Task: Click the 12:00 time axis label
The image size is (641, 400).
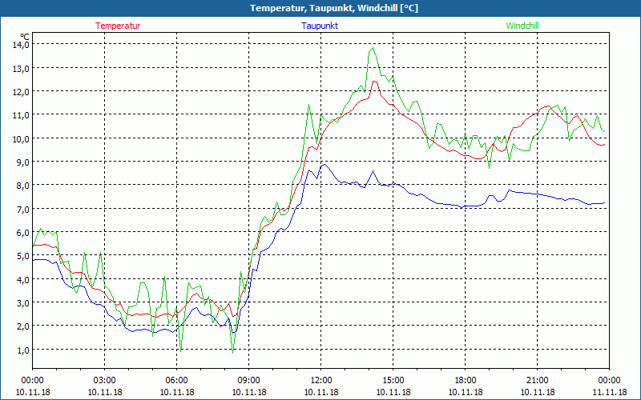Action: coord(320,380)
